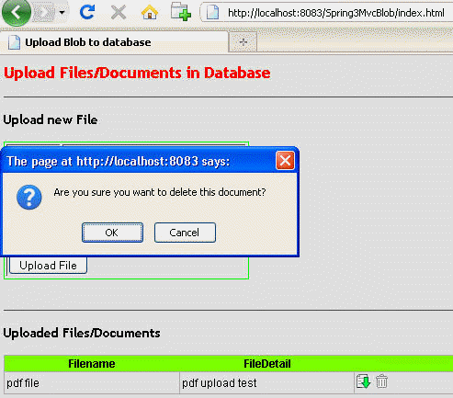Click the greyed-out forward arrow
The width and height of the screenshot is (453, 398).
click(x=45, y=13)
